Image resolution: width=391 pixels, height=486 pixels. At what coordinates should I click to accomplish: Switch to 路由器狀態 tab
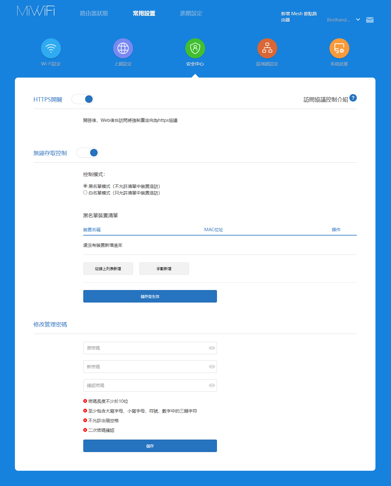click(x=94, y=13)
